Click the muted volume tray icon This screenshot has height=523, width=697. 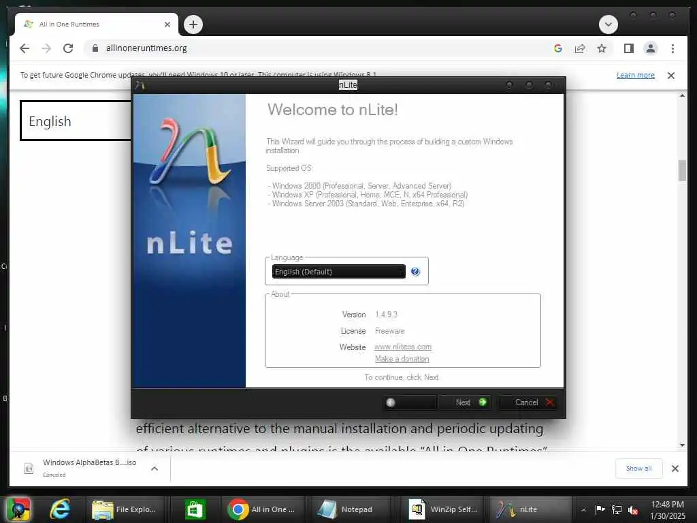pyautogui.click(x=633, y=509)
